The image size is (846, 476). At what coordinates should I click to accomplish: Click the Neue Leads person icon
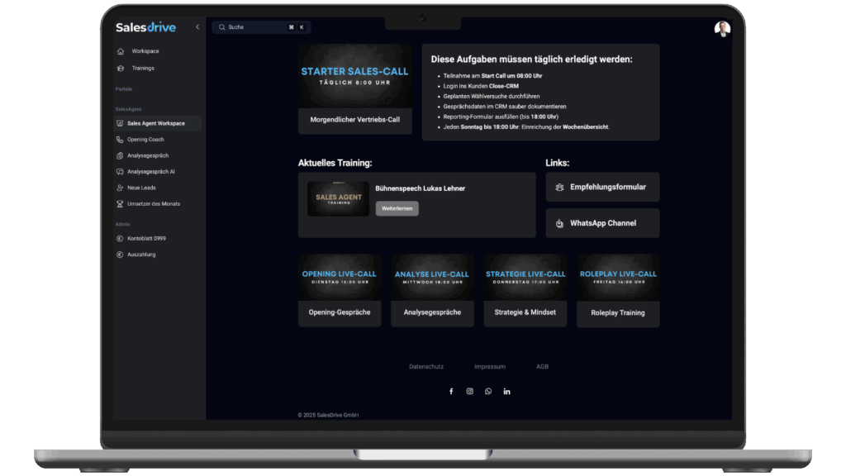click(x=121, y=188)
